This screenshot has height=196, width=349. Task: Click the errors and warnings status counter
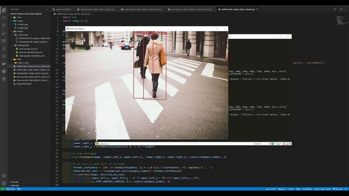(11, 189)
